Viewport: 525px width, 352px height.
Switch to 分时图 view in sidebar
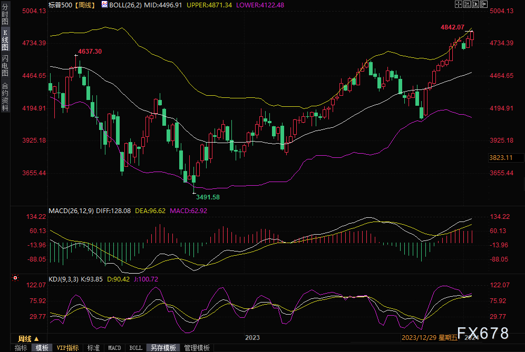tap(5, 14)
